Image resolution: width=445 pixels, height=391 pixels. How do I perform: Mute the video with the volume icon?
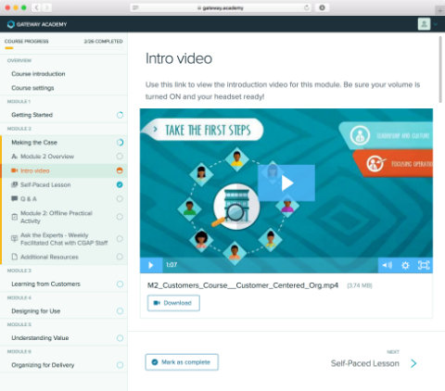point(387,265)
